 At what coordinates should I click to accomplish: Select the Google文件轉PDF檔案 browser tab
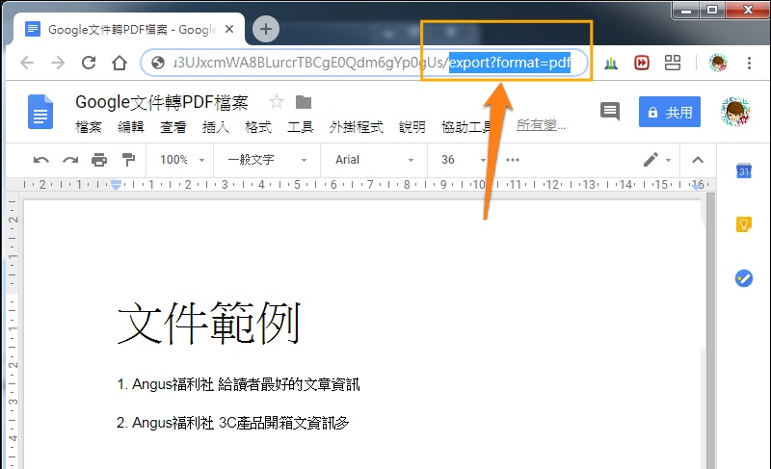click(x=129, y=30)
